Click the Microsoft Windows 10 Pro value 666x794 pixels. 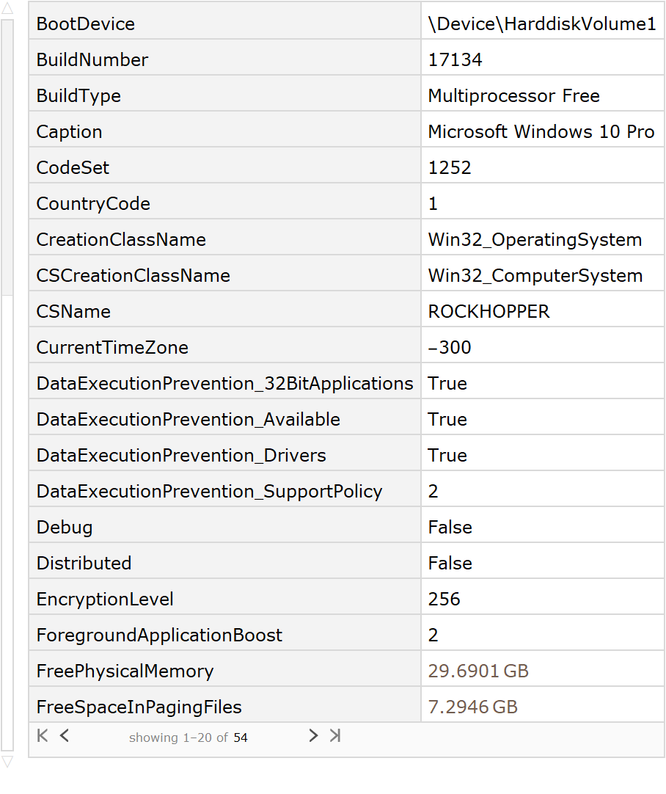(541, 132)
